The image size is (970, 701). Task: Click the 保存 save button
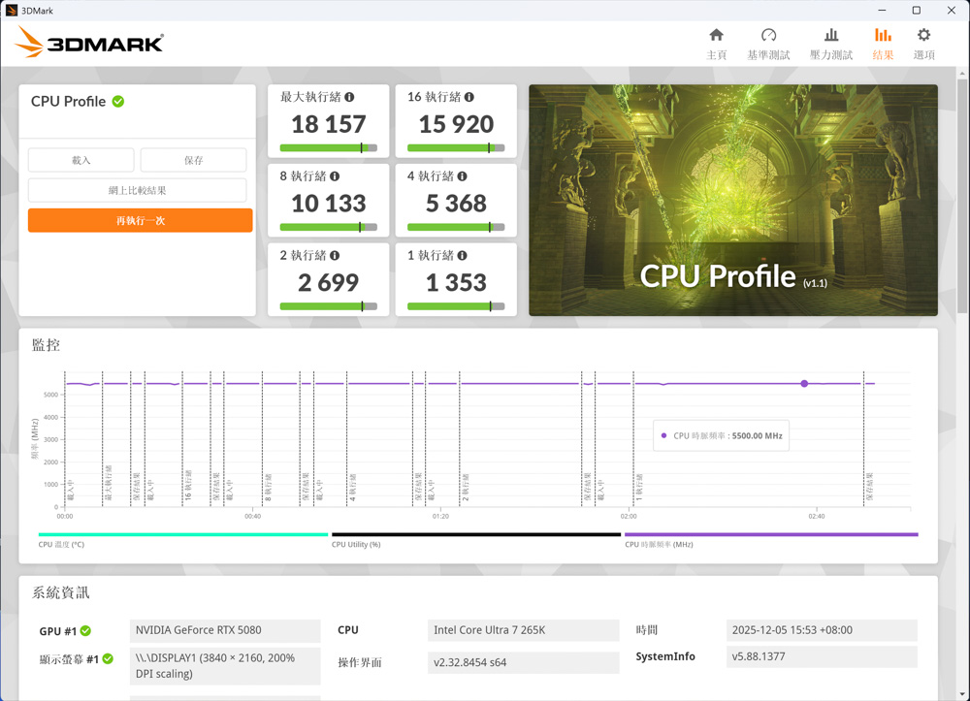click(x=193, y=160)
